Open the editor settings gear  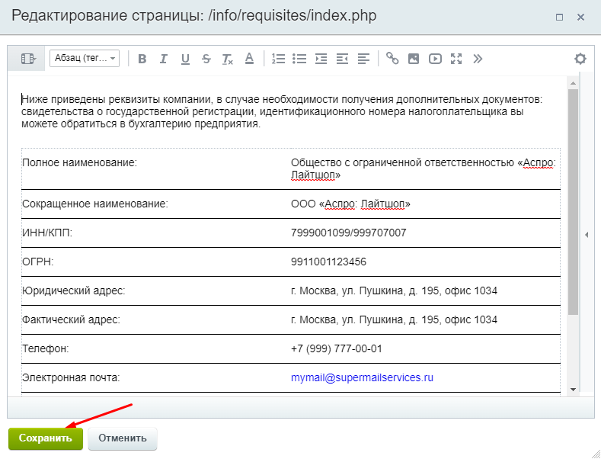[x=580, y=59]
